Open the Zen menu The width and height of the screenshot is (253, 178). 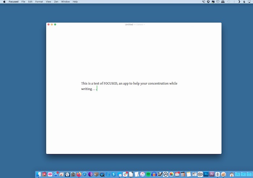pos(56,1)
